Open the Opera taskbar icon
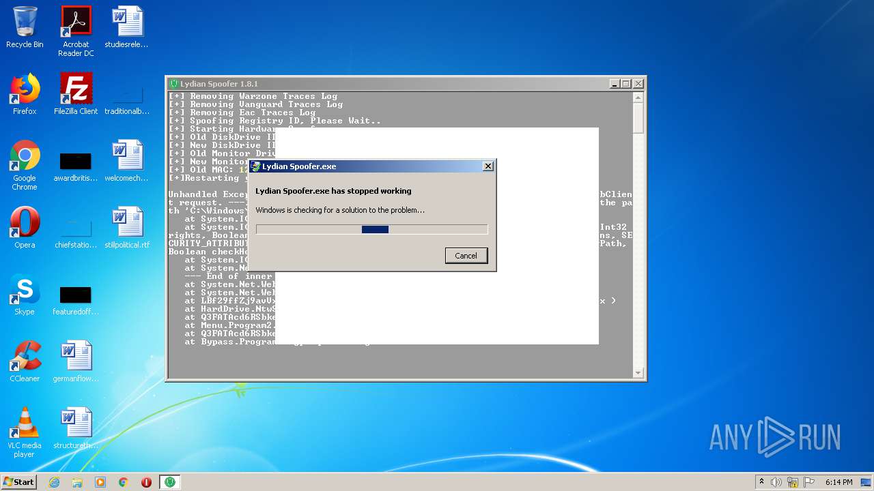 pos(146,482)
